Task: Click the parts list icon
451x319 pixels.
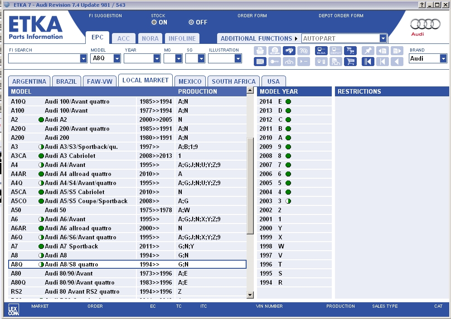Action: (260, 62)
